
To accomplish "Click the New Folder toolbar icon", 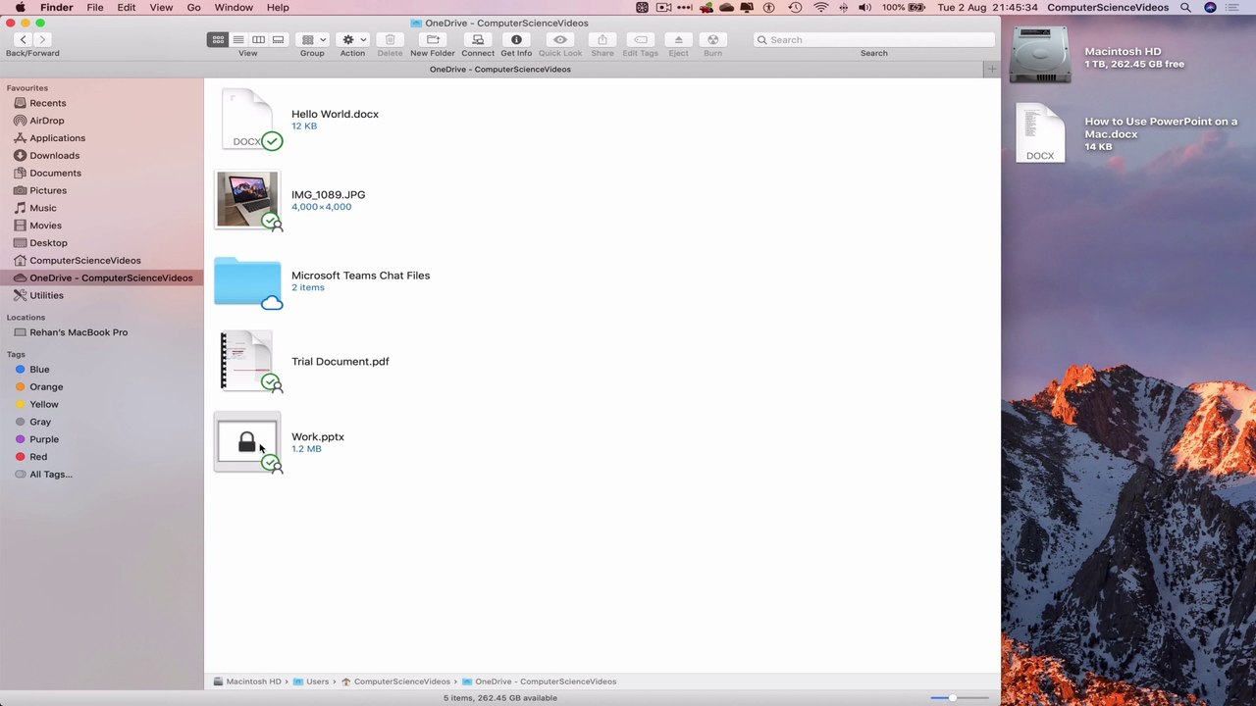I will coord(433,39).
